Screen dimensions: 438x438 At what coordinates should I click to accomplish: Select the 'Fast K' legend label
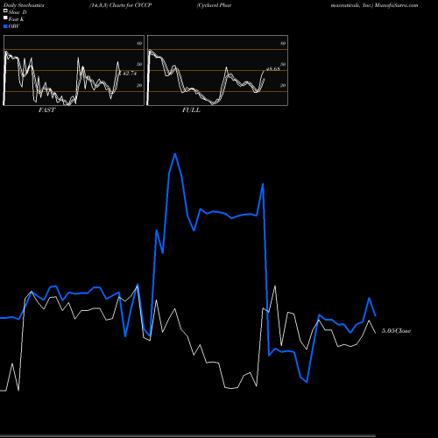(17, 19)
